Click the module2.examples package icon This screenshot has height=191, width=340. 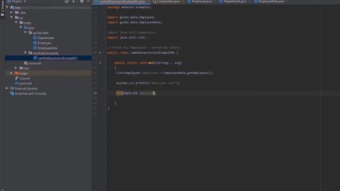(x=30, y=53)
